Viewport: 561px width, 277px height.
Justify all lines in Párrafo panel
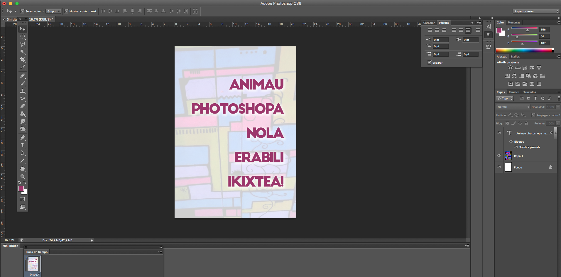(x=478, y=30)
